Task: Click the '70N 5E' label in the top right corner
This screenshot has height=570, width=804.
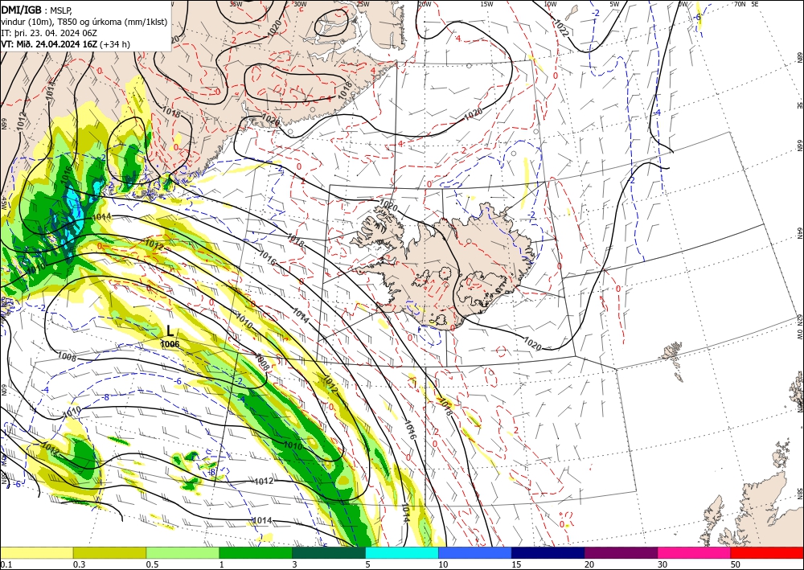Action: click(746, 4)
